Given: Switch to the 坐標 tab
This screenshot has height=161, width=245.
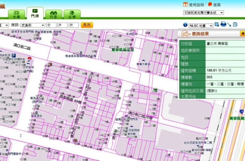Looking at the screenshot, I should (72, 14).
